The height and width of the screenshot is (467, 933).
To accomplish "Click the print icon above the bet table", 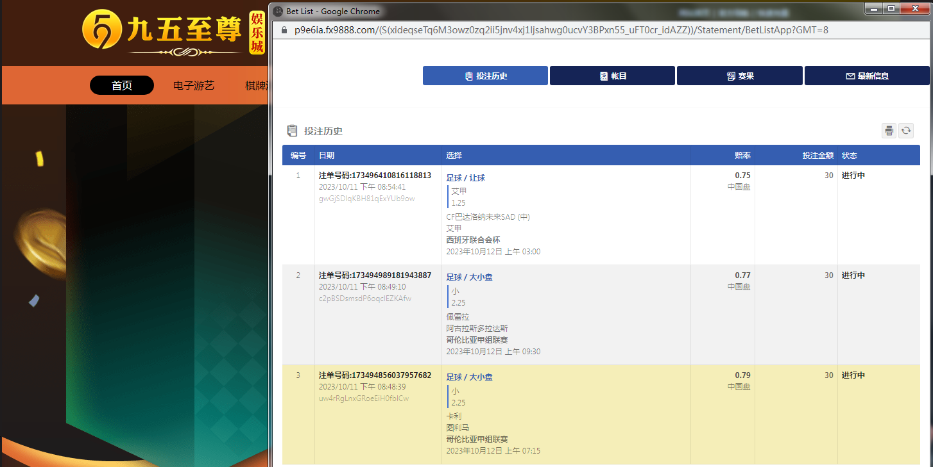I will (x=889, y=131).
